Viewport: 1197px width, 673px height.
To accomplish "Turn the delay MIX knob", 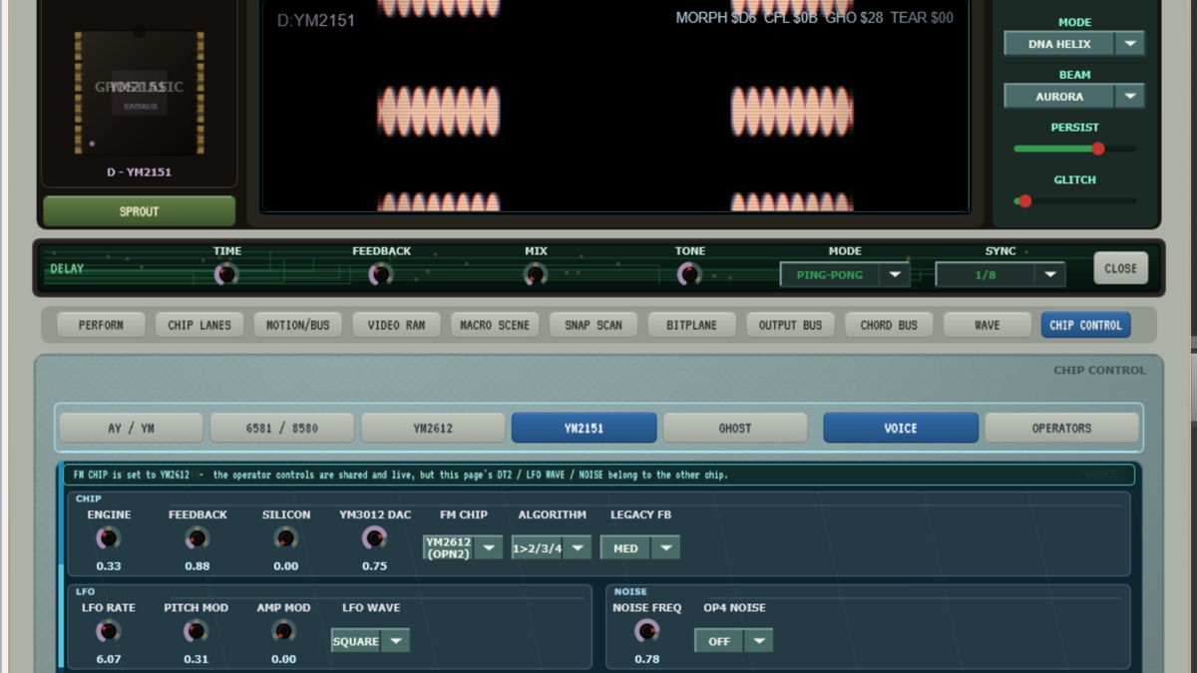I will tap(536, 273).
